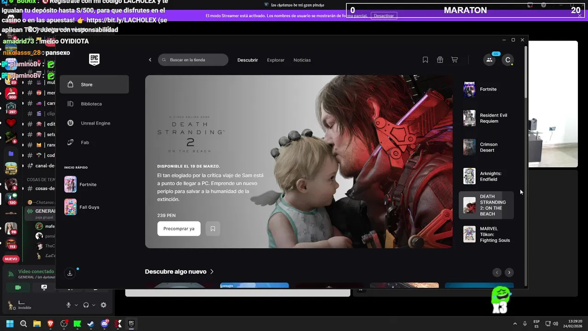The height and width of the screenshot is (331, 588).
Task: Open Windows Start menu
Action: click(10, 324)
